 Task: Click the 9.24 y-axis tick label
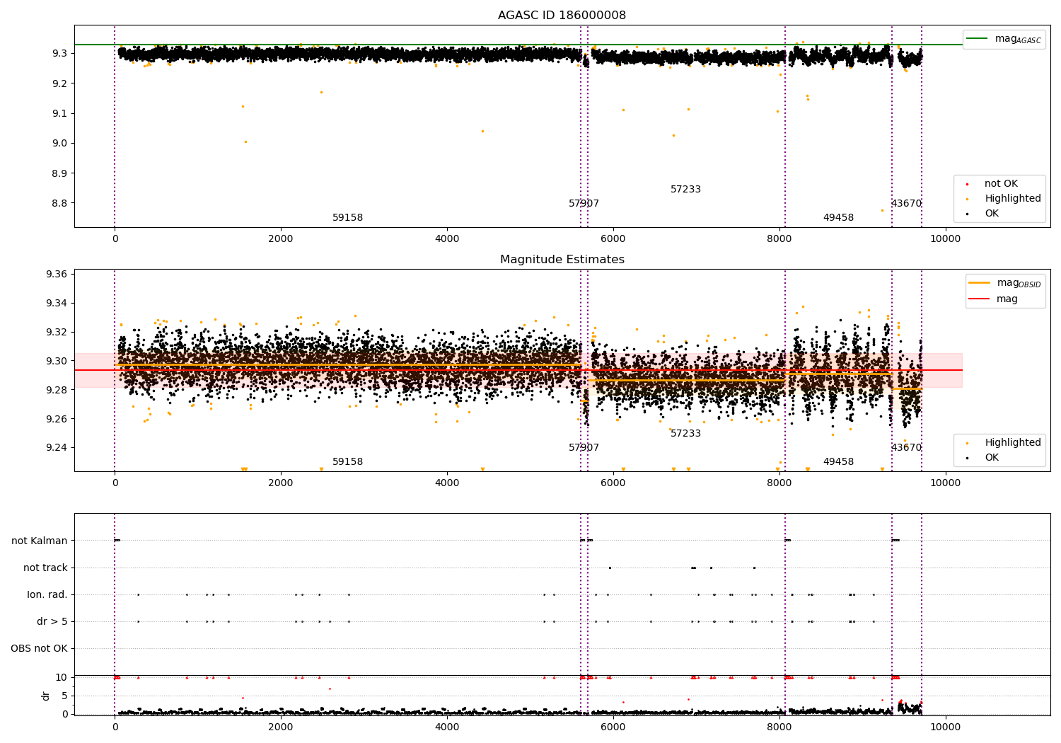coord(57,448)
